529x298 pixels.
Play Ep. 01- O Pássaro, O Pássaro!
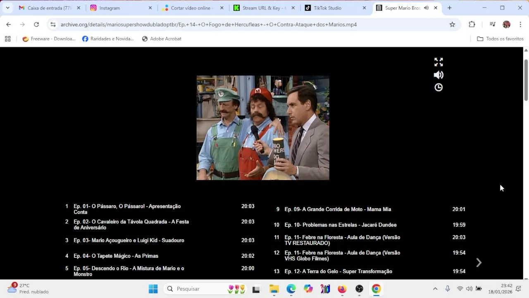(x=160, y=209)
